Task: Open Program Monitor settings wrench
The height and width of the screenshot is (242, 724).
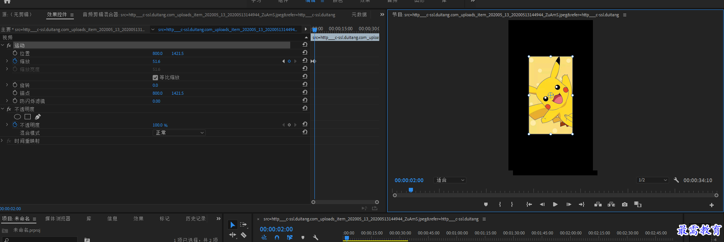Action: 676,180
